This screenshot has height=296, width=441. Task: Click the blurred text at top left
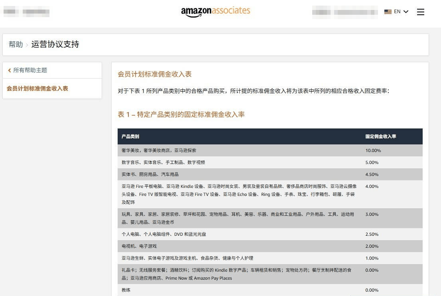(x=26, y=12)
